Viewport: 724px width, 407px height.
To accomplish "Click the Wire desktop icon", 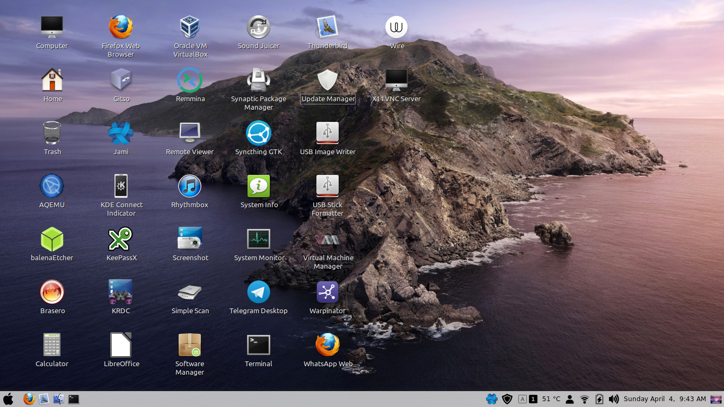I will click(x=396, y=28).
